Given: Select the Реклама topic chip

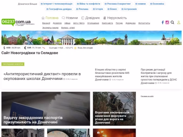Looking at the screenshot, I should 82,9.
